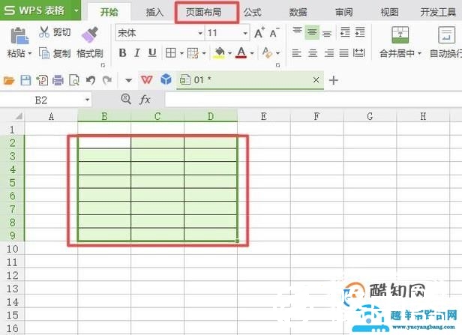This screenshot has height=335, width=462.
Task: Apply fill color with paint bucket
Action: point(219,53)
